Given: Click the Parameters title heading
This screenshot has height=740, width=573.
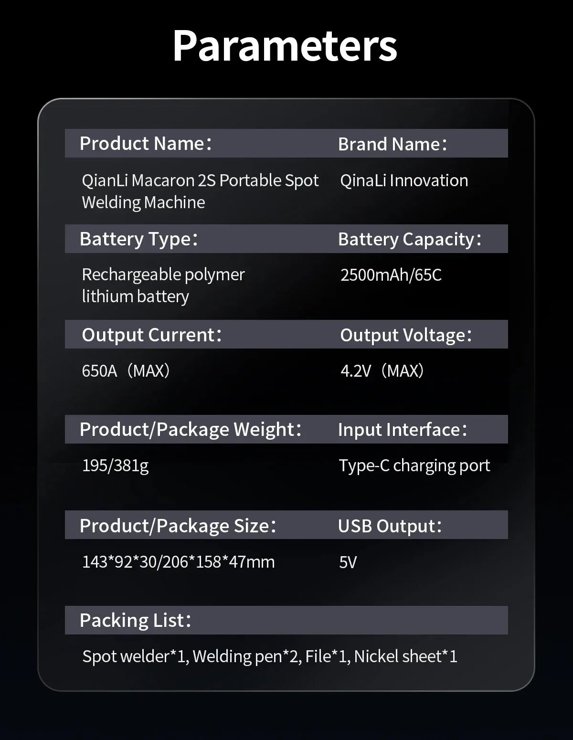Looking at the screenshot, I should (285, 46).
